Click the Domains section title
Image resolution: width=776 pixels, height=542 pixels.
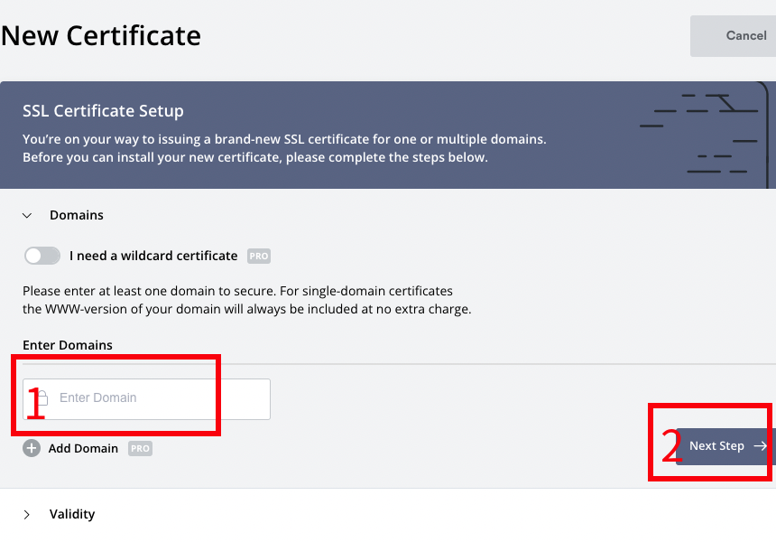[x=77, y=215]
